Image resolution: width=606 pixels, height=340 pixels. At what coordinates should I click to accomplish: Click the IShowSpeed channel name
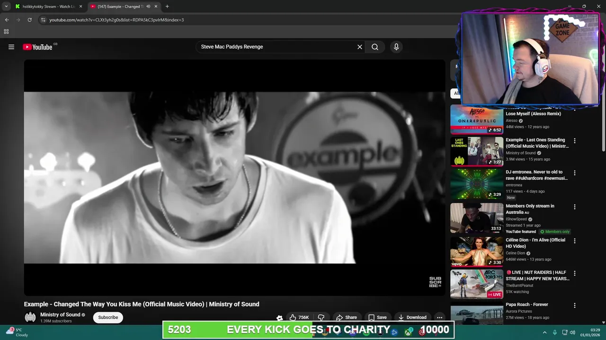click(516, 219)
